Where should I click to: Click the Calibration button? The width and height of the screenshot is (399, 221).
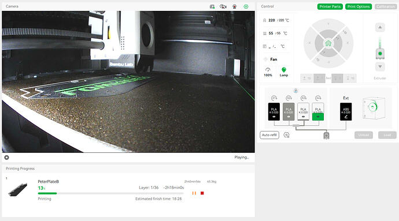click(x=386, y=6)
